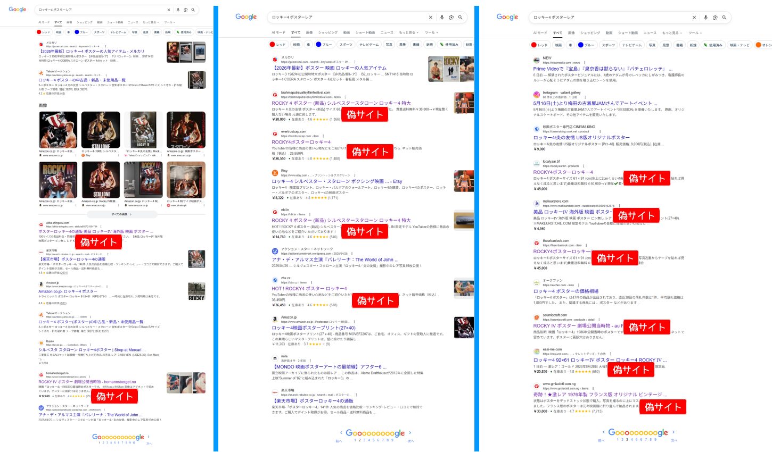Open the Prime Videoで『宝島』 result link

pos(603,69)
